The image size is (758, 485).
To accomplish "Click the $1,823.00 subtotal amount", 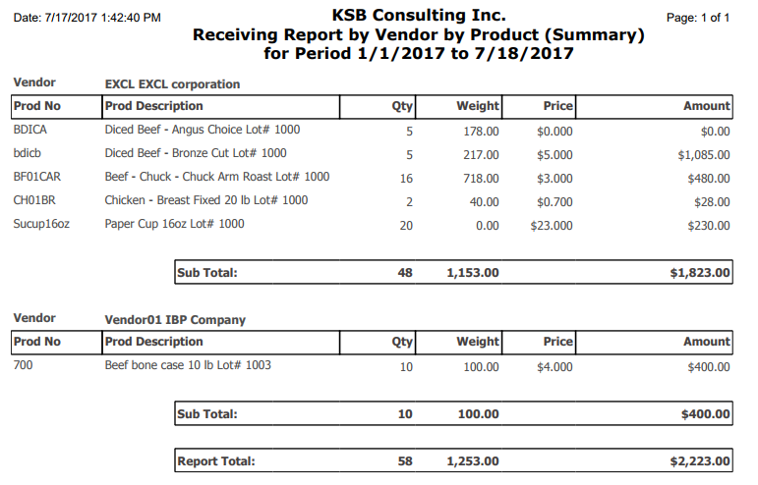I will tap(700, 273).
